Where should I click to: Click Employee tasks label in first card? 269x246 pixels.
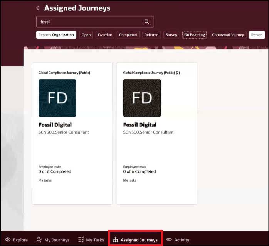[x=50, y=167]
